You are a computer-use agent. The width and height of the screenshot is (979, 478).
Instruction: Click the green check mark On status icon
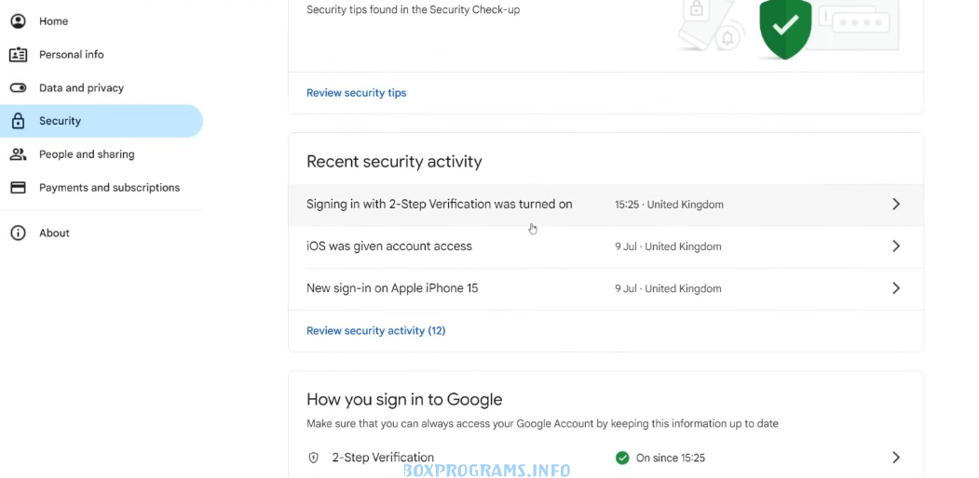coord(622,458)
